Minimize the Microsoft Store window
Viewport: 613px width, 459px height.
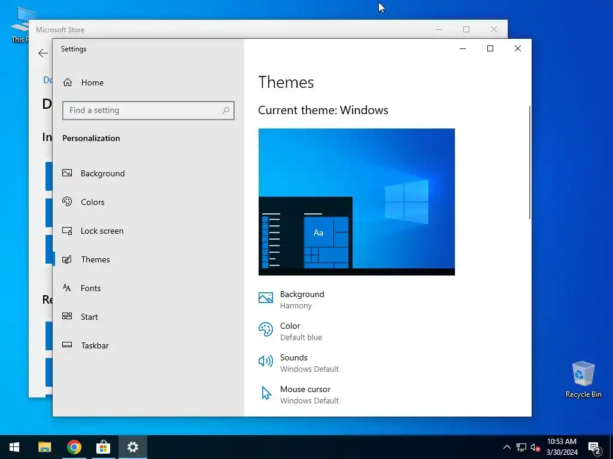click(x=439, y=29)
